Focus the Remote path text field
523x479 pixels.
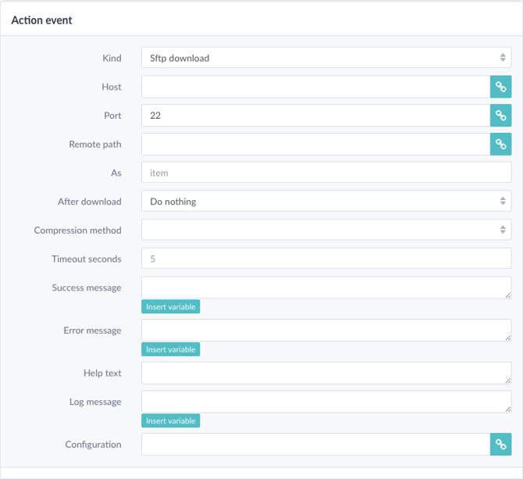[x=315, y=145]
